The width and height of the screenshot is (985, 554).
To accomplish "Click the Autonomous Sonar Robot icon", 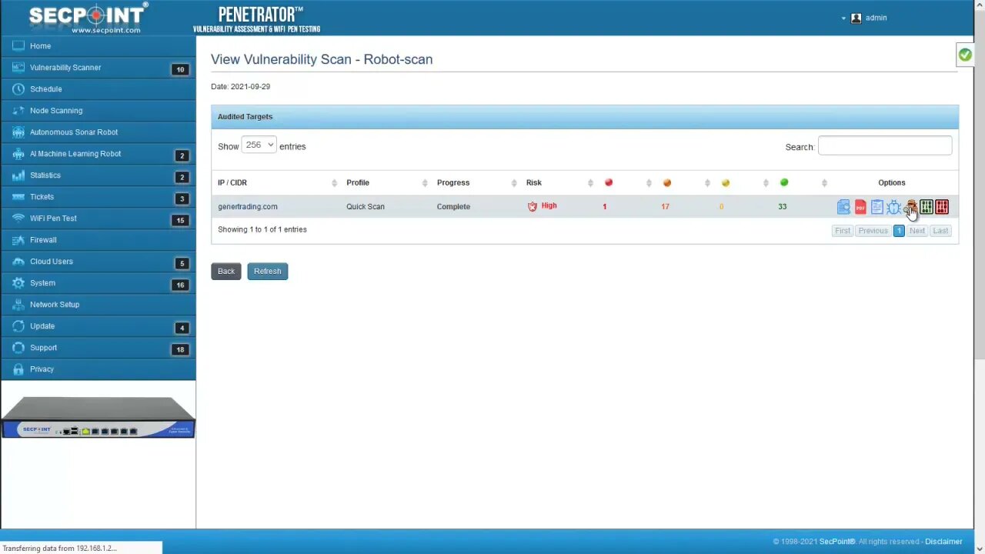I will pos(18,132).
